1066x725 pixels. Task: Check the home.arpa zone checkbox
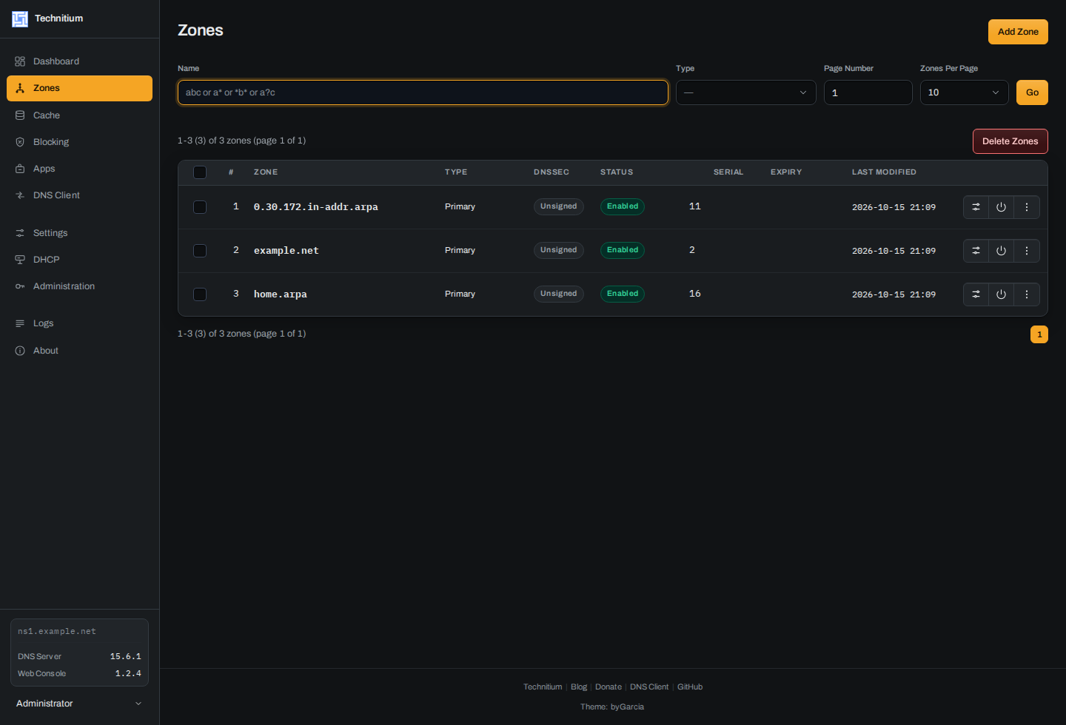(x=200, y=294)
